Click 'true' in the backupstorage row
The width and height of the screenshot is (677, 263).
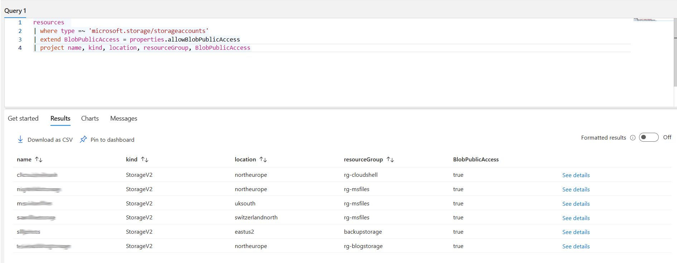[x=458, y=232]
